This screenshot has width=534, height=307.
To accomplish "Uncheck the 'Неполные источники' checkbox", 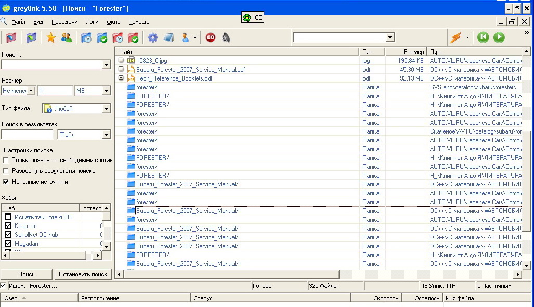I will pyautogui.click(x=6, y=182).
